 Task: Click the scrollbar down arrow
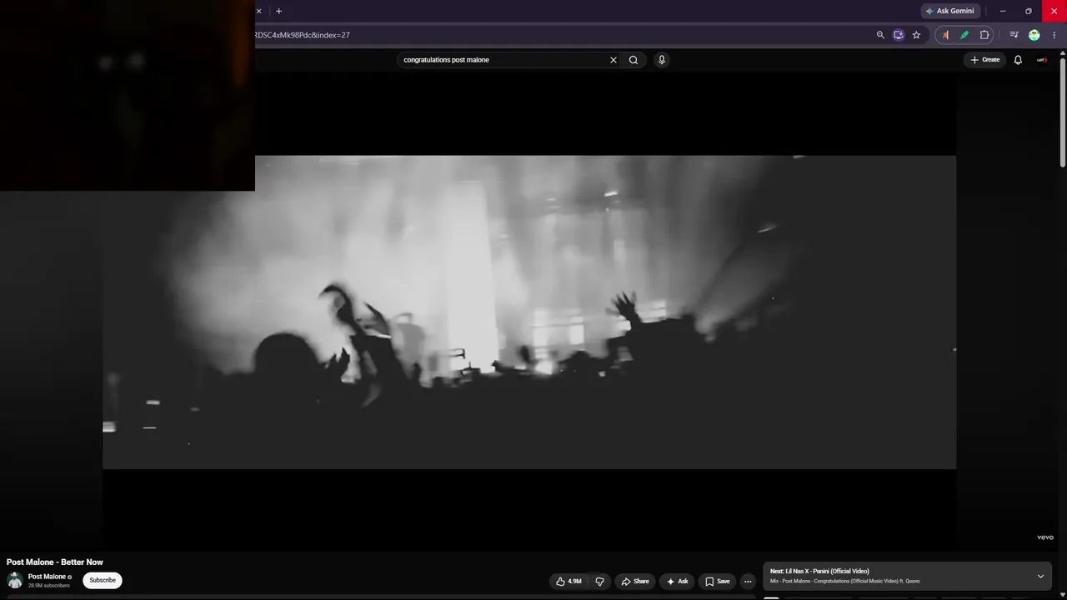pos(1063,595)
